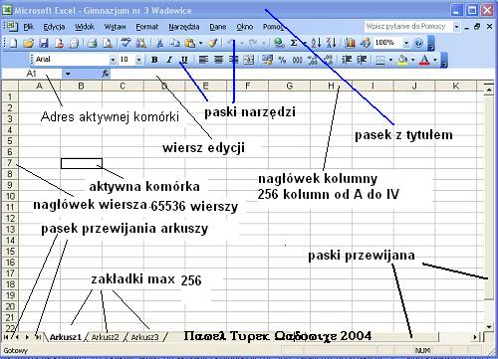Image resolution: width=498 pixels, height=359 pixels.
Task: Toggle center alignment for cell text
Action: coord(218,60)
